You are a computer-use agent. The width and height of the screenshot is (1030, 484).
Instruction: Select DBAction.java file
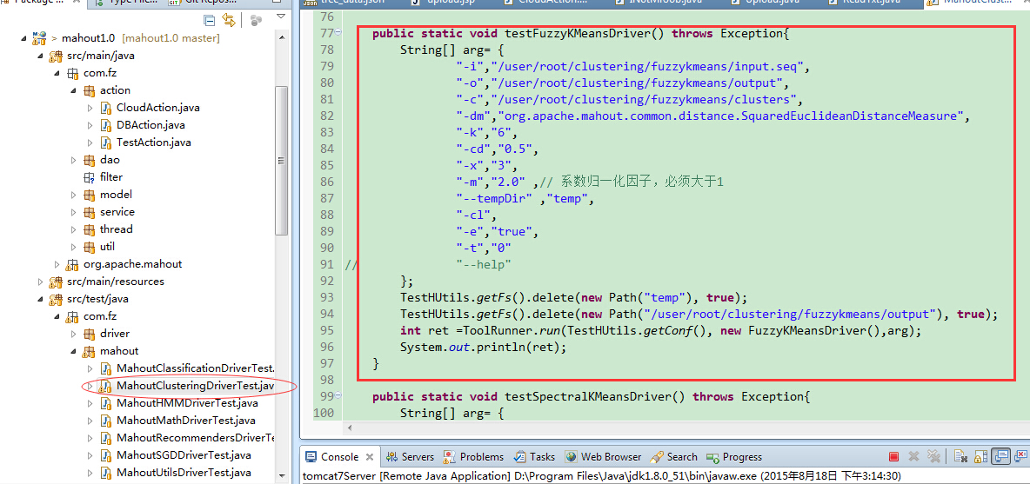[x=149, y=124]
